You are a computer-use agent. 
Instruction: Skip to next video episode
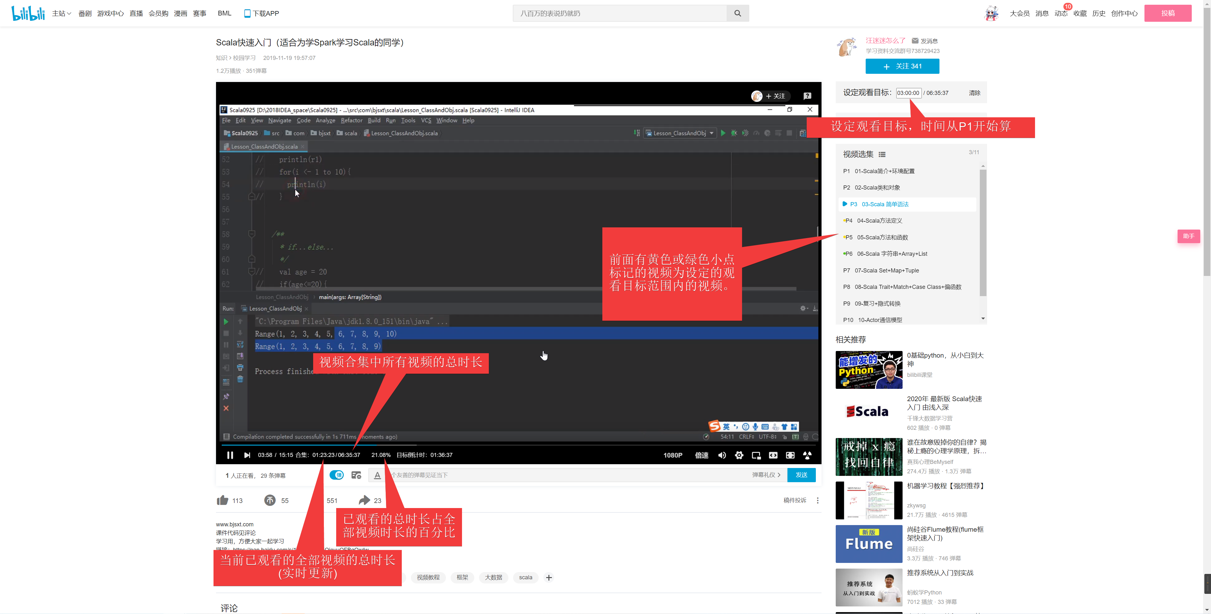(x=247, y=455)
